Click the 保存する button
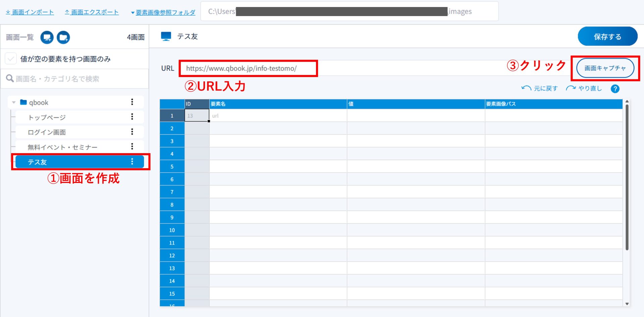 607,37
